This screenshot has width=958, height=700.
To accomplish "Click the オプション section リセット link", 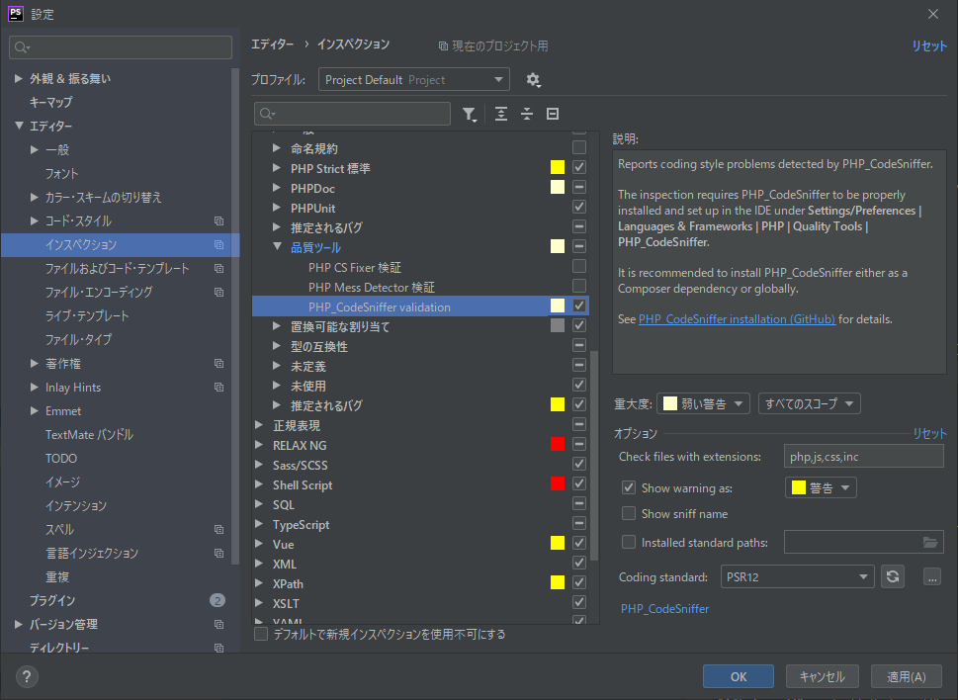I will tap(929, 433).
